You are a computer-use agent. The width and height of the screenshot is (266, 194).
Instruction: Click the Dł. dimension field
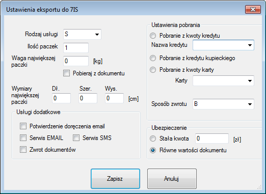click(x=61, y=98)
